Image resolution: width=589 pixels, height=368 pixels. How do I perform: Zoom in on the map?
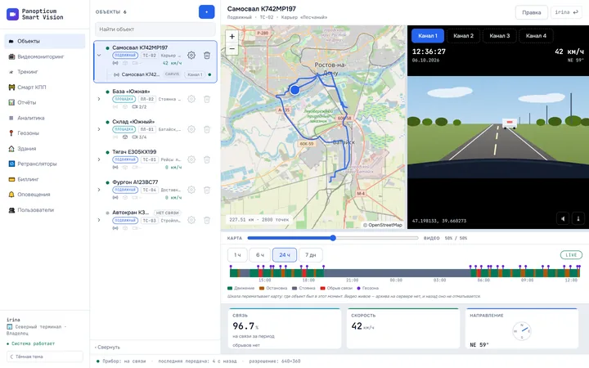tap(232, 37)
